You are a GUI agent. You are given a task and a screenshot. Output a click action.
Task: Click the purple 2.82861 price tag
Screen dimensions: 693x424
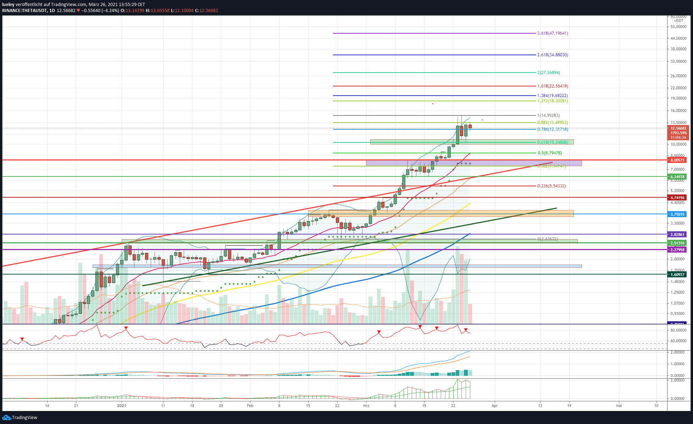(x=677, y=234)
